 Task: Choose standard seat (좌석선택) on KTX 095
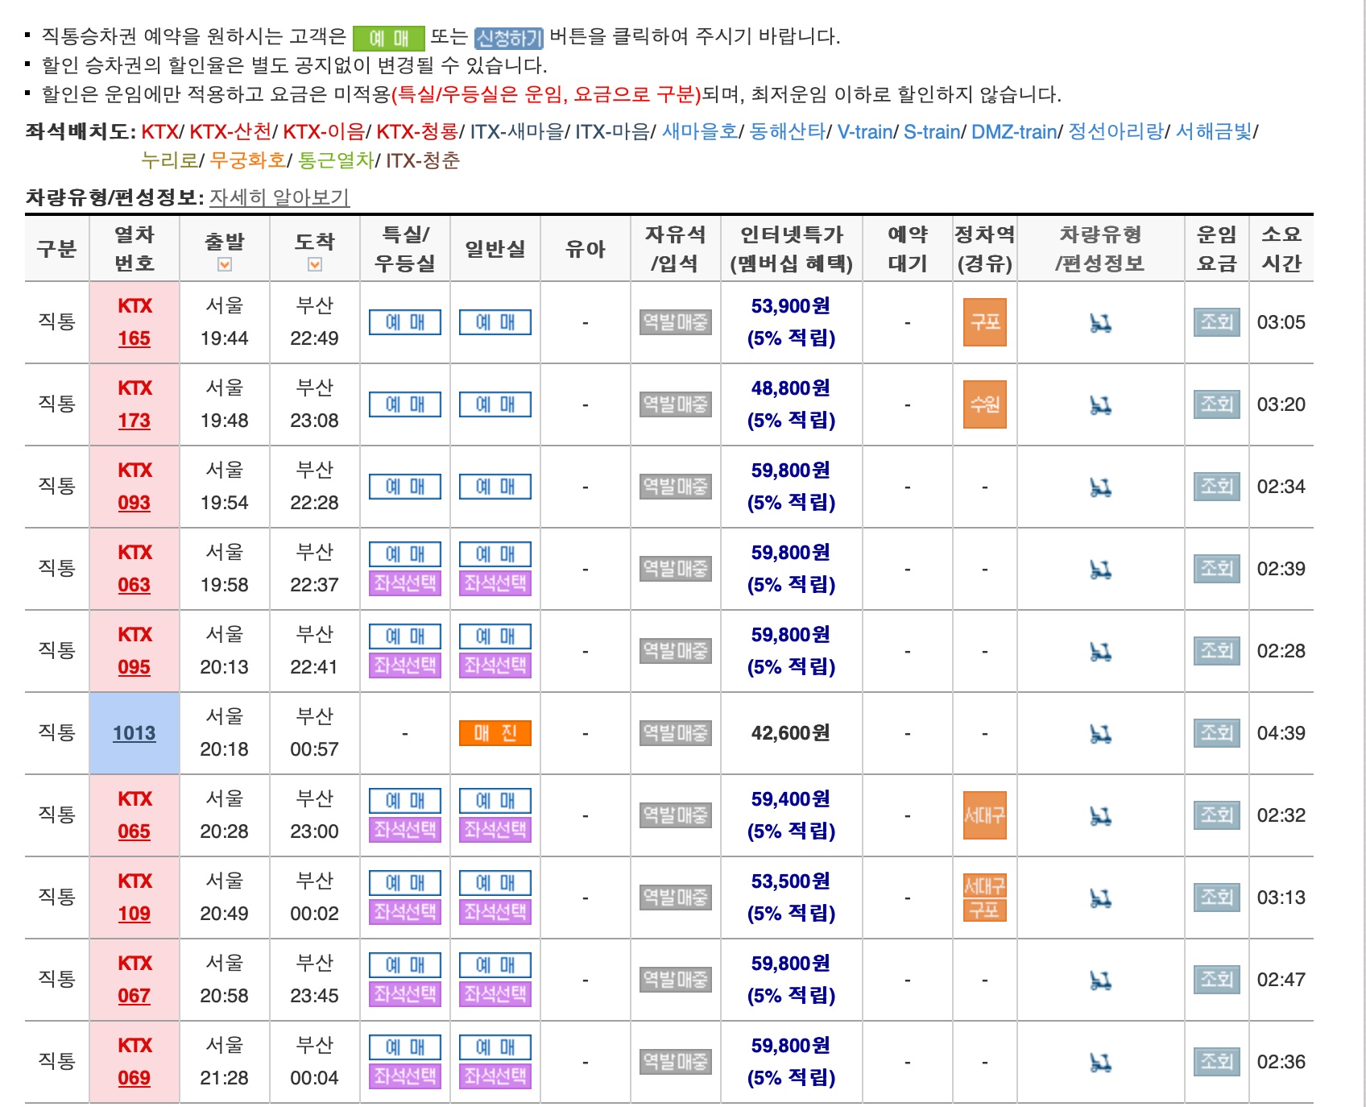495,665
